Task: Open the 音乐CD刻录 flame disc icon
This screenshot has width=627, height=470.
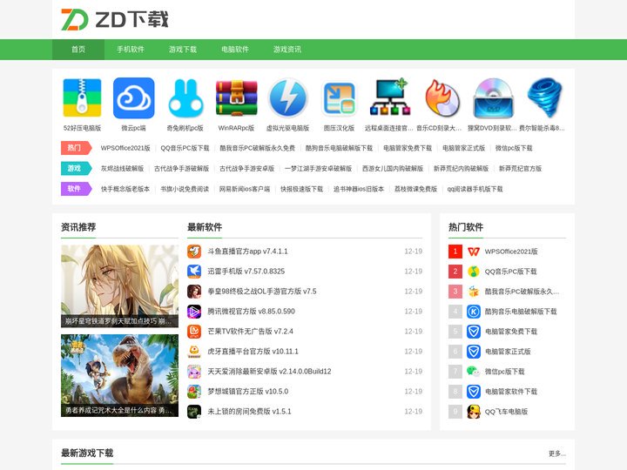Action: [442, 97]
